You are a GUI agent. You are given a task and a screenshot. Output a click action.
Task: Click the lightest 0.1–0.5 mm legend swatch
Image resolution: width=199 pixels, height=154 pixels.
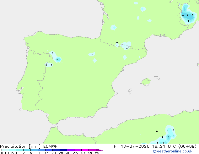pos(5,150)
